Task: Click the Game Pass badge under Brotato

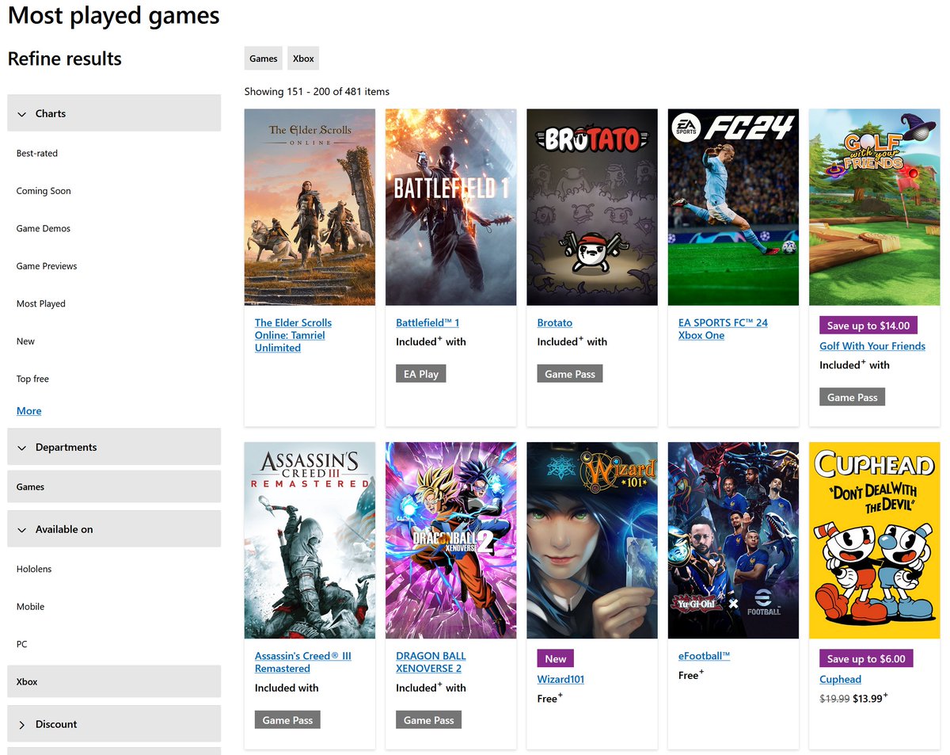Action: pos(570,374)
